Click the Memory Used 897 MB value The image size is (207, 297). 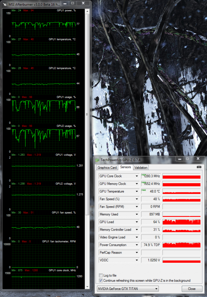point(151,214)
